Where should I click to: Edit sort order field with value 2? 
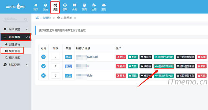tap(56, 75)
